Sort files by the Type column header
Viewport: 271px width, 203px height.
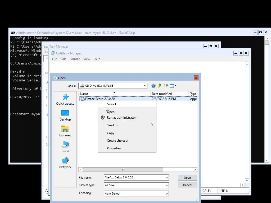[x=193, y=94]
